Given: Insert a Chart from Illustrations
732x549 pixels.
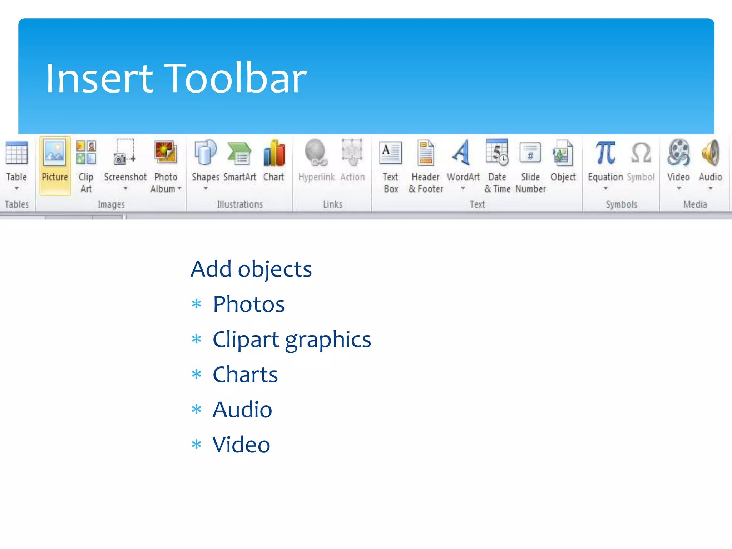Looking at the screenshot, I should click(x=274, y=154).
